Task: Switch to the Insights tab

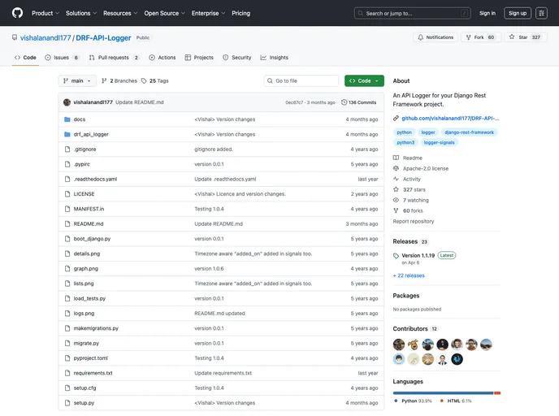Action: [274, 58]
